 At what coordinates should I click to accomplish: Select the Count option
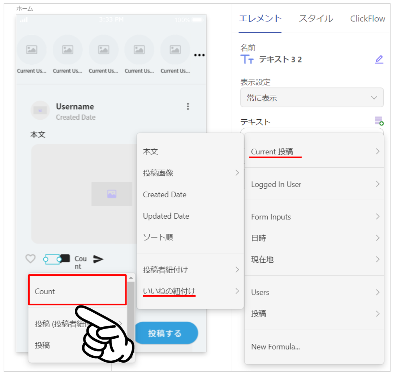click(77, 290)
